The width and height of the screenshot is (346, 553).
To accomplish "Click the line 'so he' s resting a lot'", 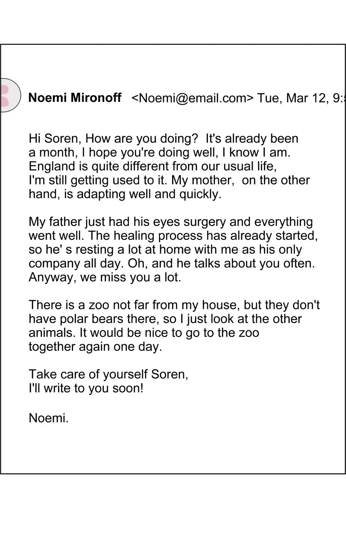I will 165,250.
